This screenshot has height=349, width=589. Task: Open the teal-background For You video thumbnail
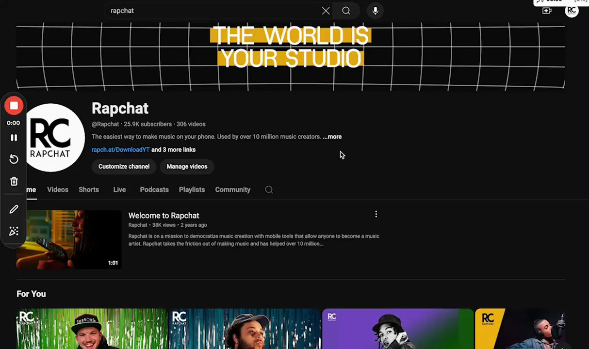coord(245,329)
